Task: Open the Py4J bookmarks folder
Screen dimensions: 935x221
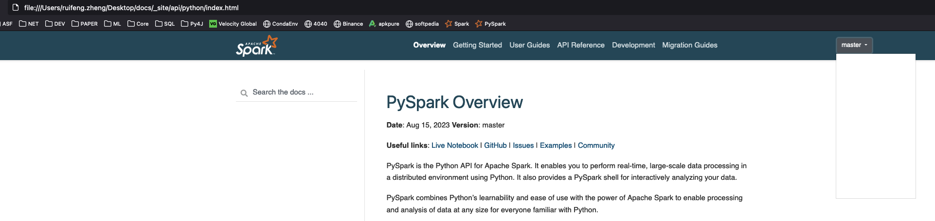Action: point(192,24)
